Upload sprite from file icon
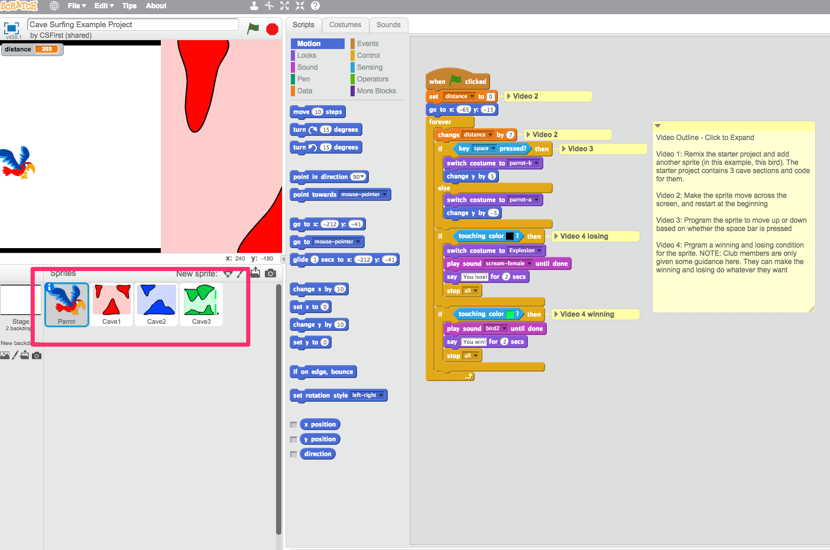The height and width of the screenshot is (550, 830). click(x=255, y=272)
